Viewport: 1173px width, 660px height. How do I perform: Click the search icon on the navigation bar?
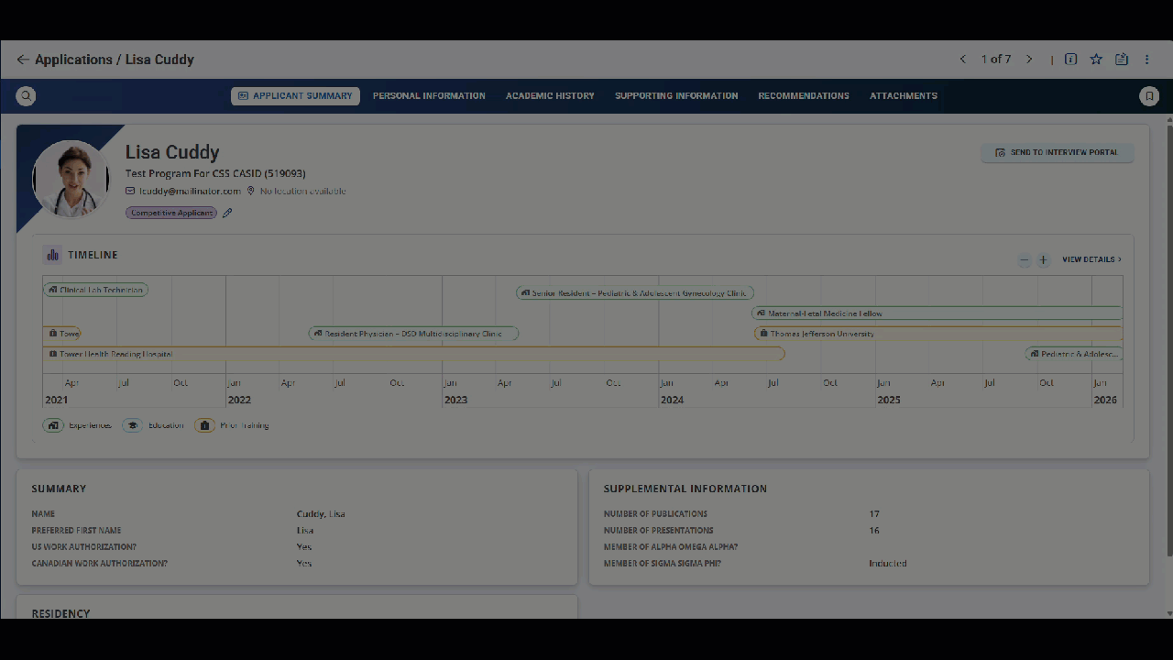[26, 95]
